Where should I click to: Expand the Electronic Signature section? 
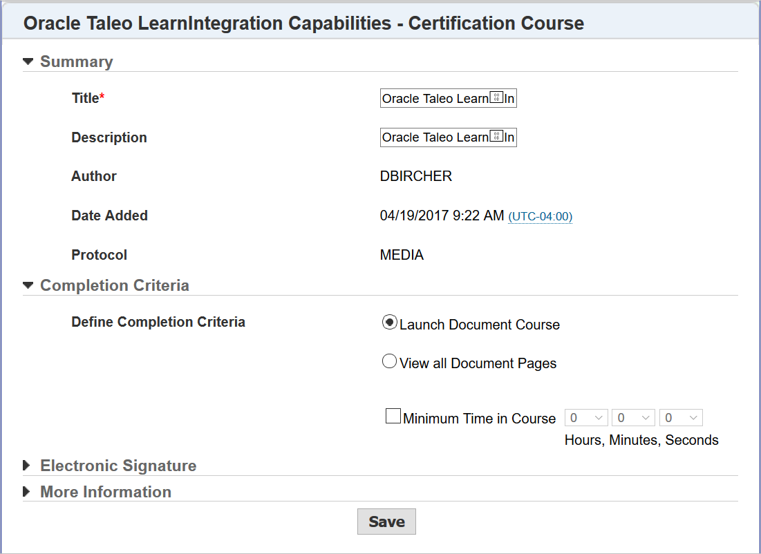(x=27, y=466)
